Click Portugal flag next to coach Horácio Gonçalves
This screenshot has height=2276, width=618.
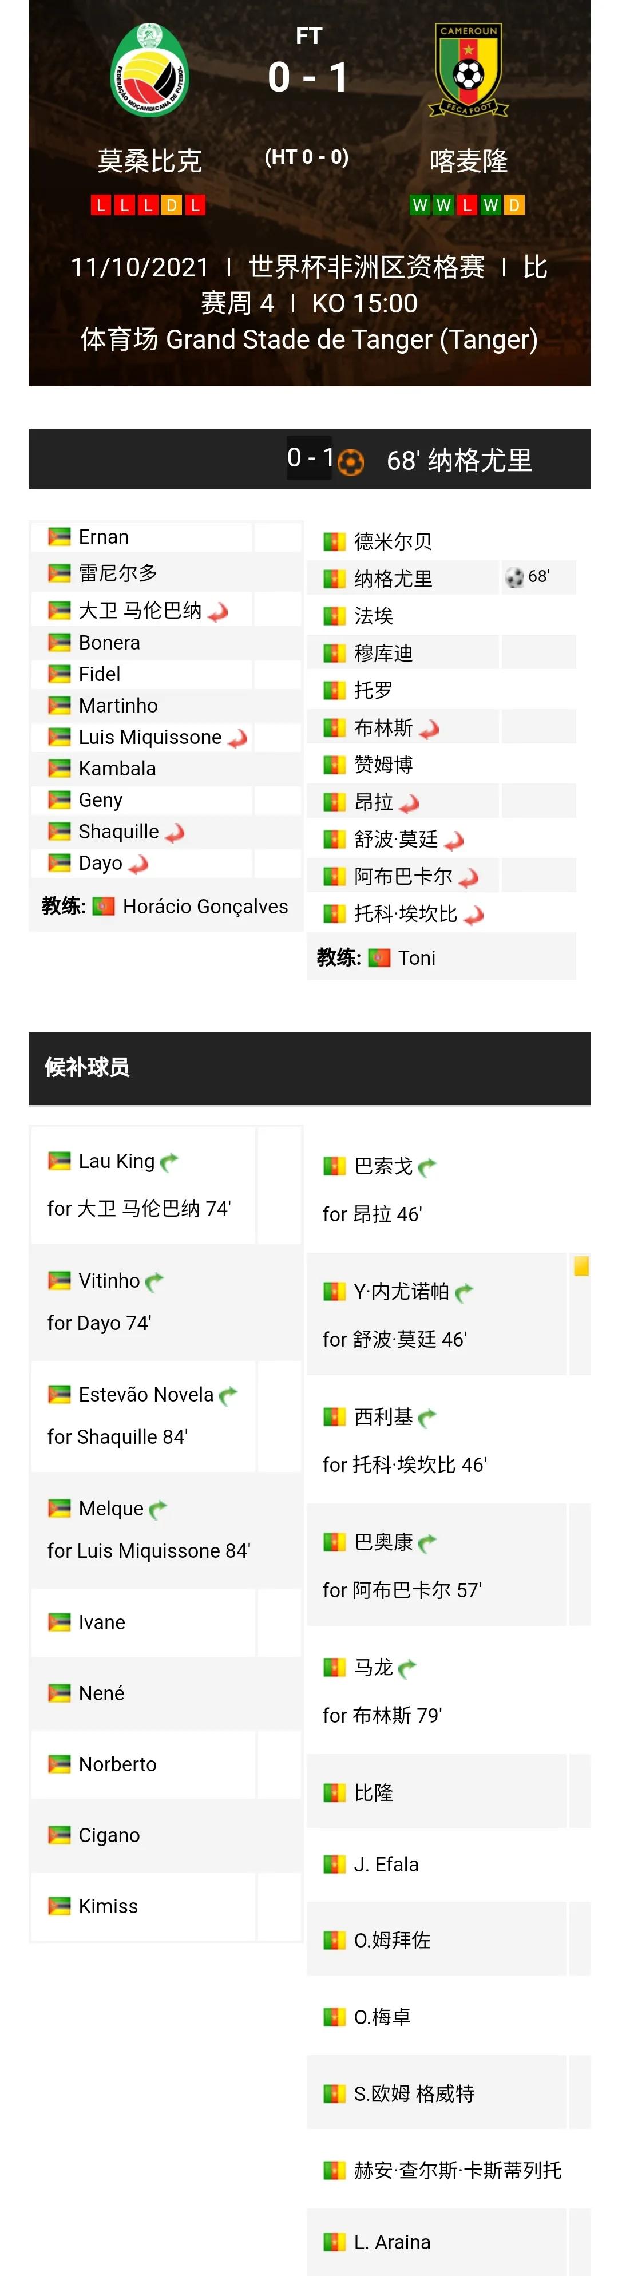pyautogui.click(x=104, y=907)
